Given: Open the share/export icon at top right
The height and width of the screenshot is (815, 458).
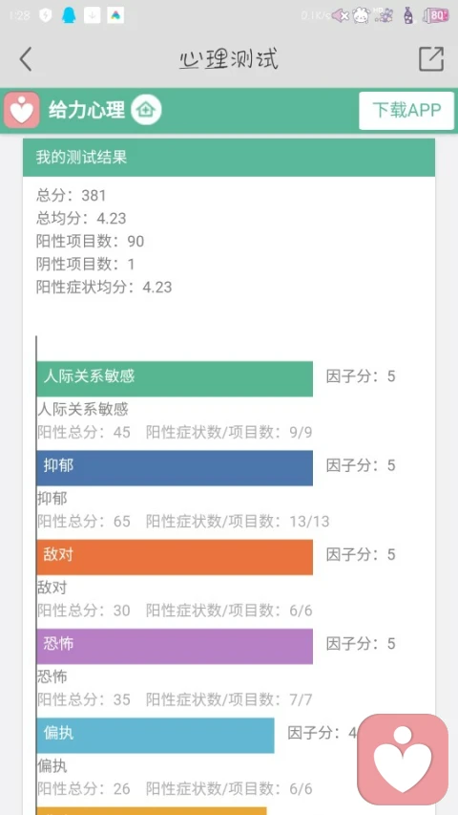Looking at the screenshot, I should [x=431, y=58].
